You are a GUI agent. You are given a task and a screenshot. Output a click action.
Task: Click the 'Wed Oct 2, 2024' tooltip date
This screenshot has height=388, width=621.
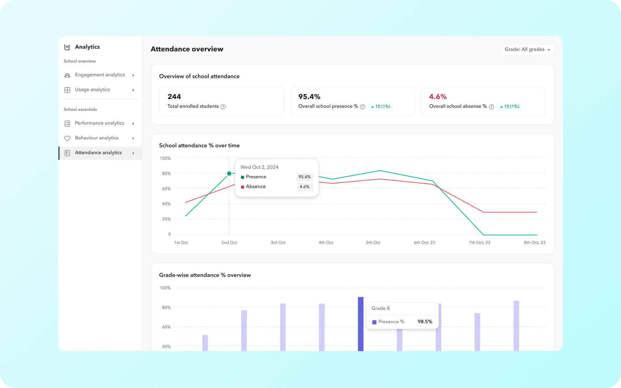tap(259, 167)
